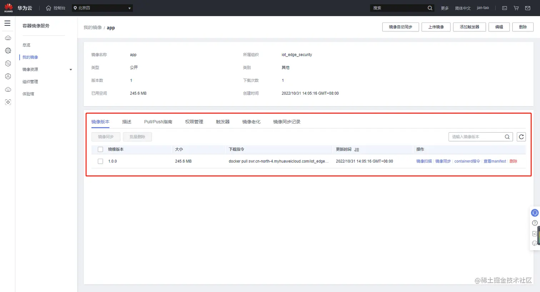This screenshot has height=292, width=540.
Task: Open the messages envelope icon
Action: tap(527, 8)
